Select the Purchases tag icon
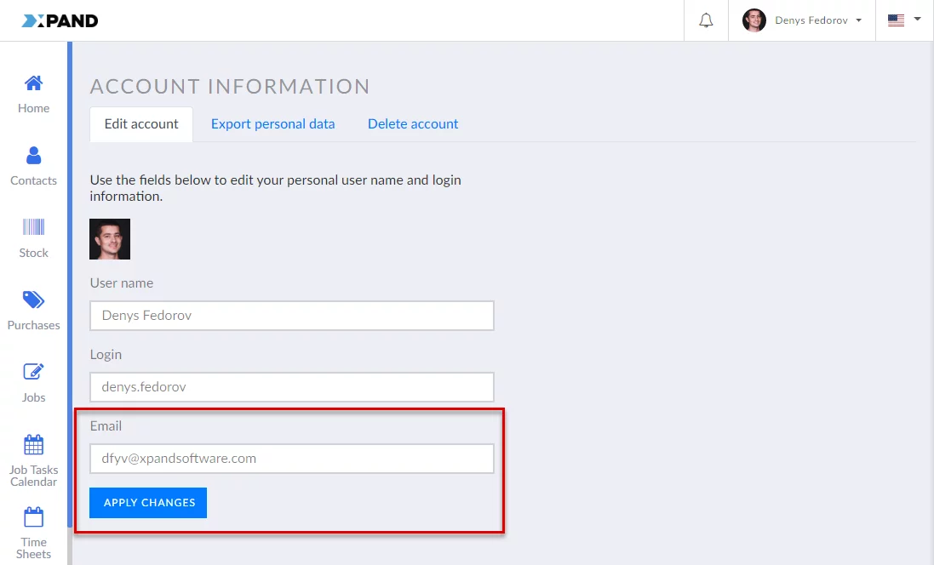 point(33,300)
